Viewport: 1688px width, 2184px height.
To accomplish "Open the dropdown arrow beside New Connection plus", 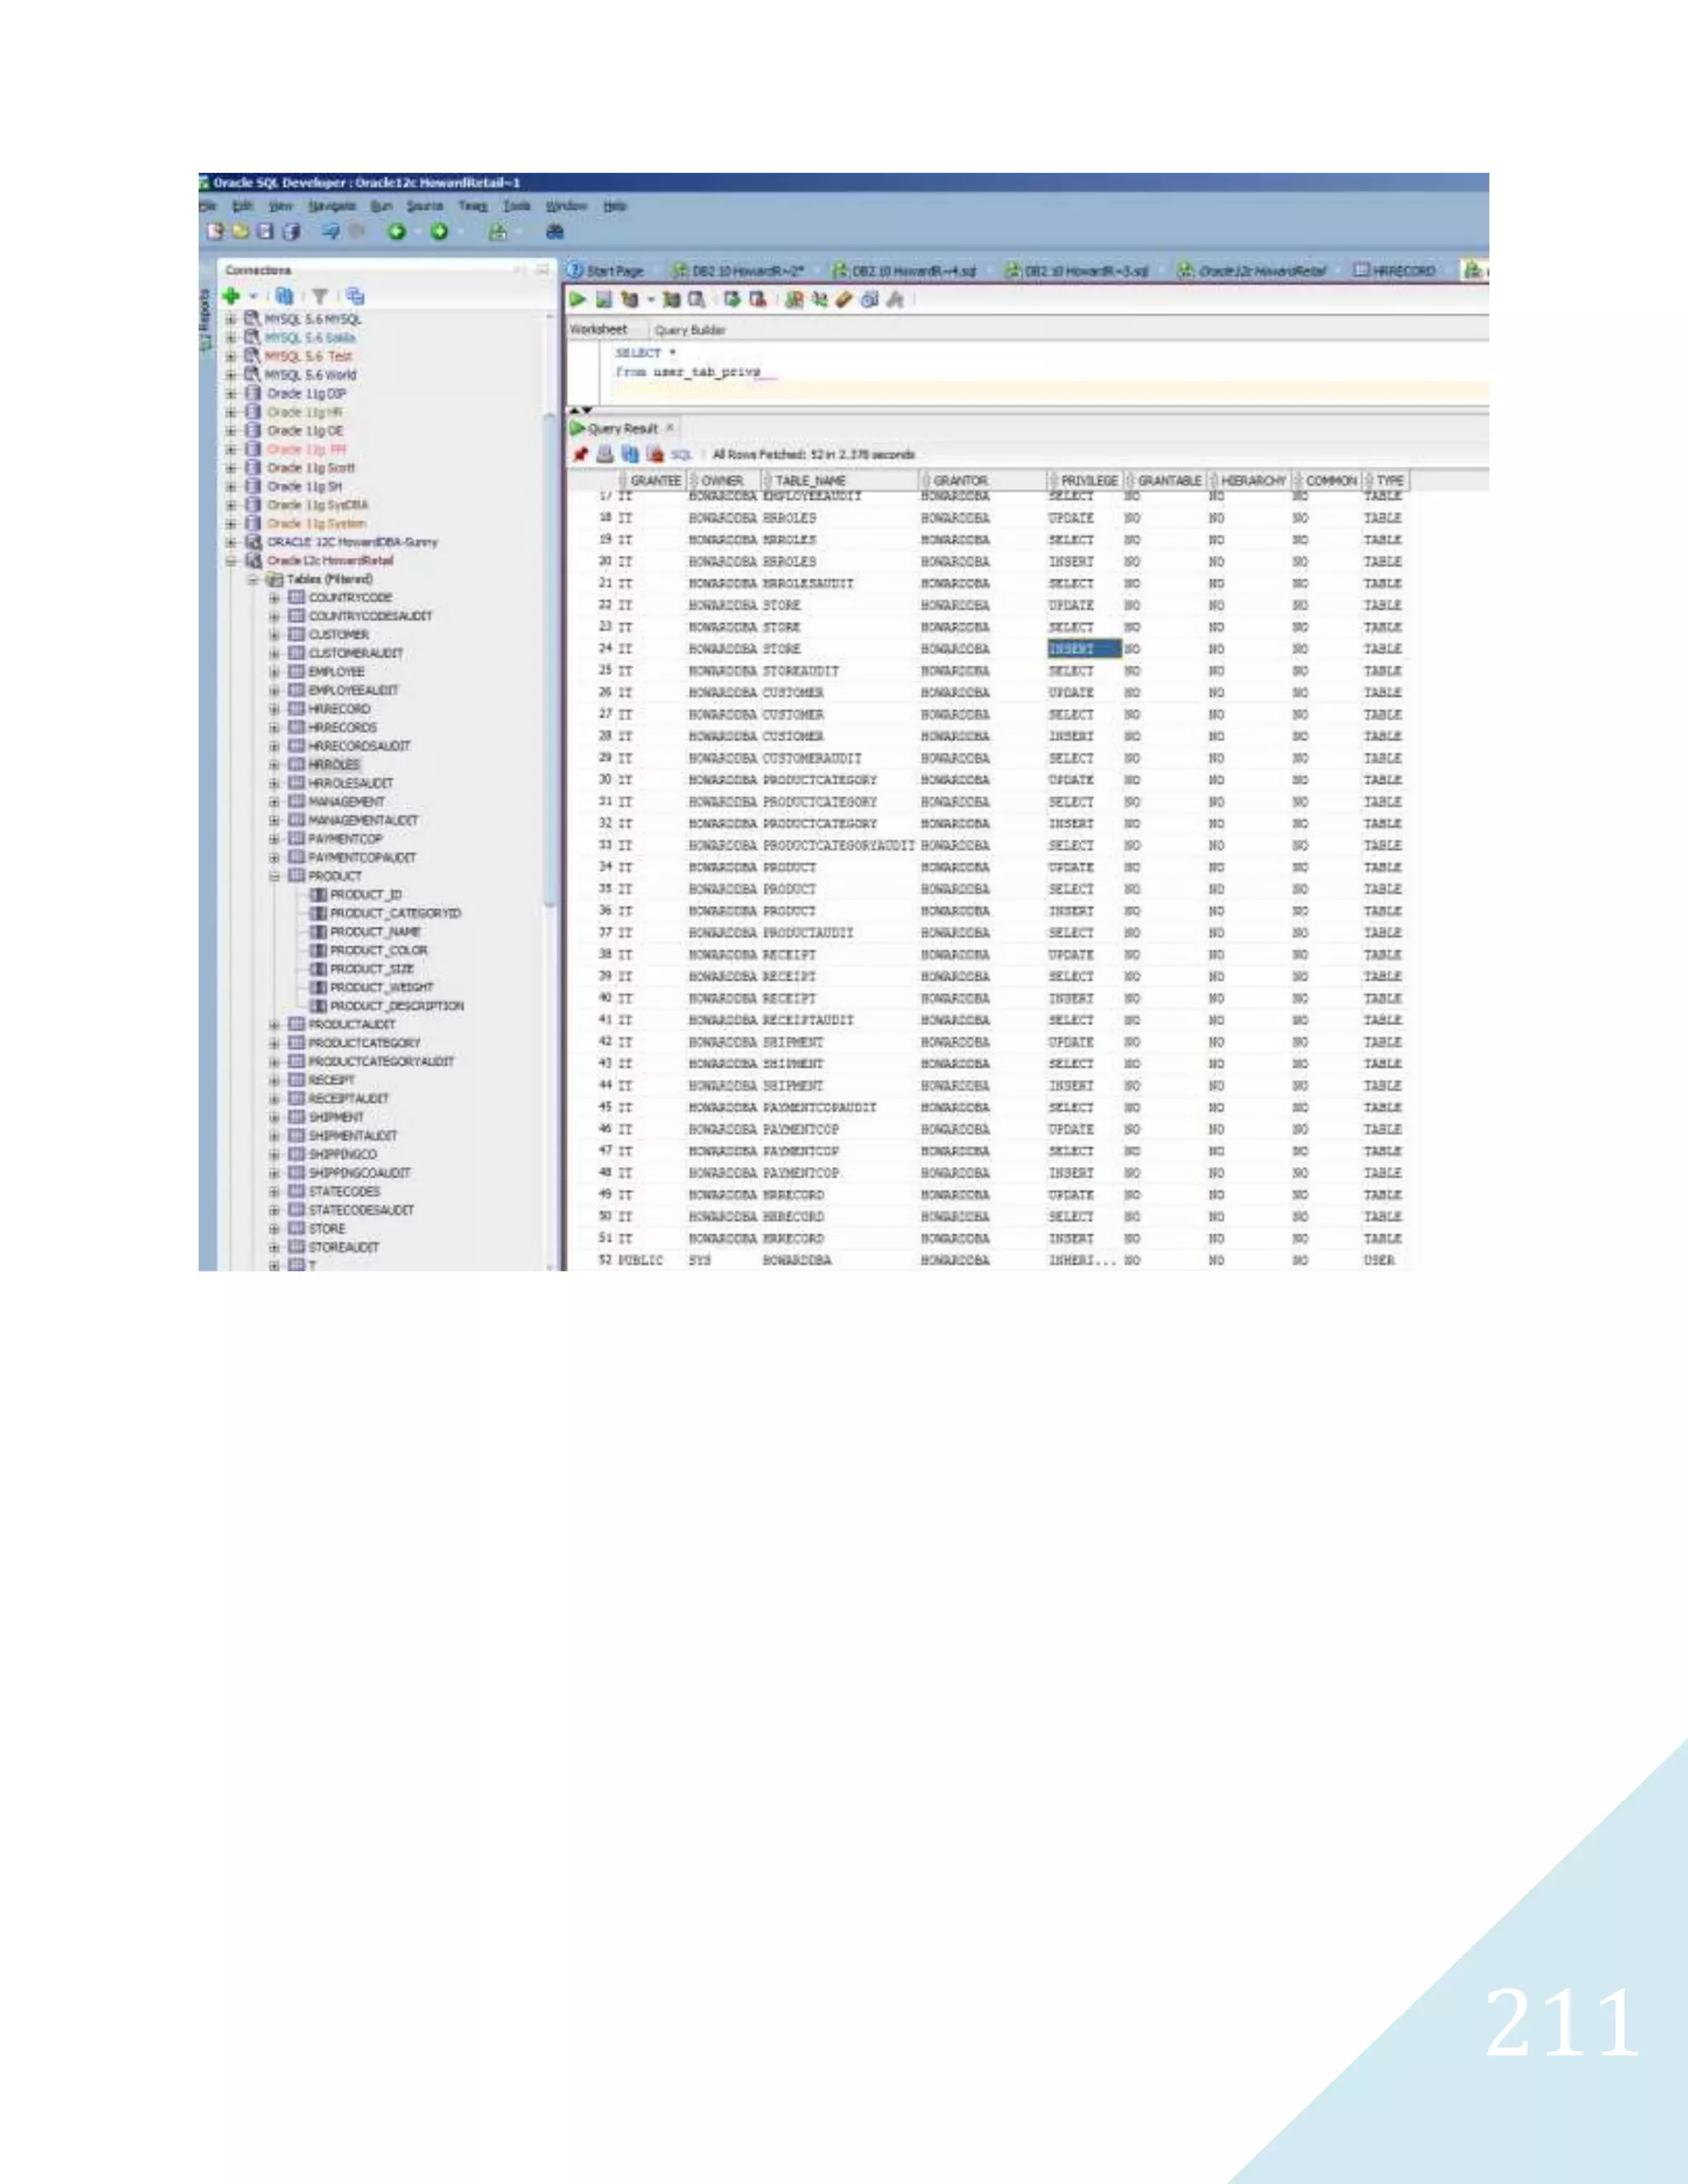I will (253, 296).
